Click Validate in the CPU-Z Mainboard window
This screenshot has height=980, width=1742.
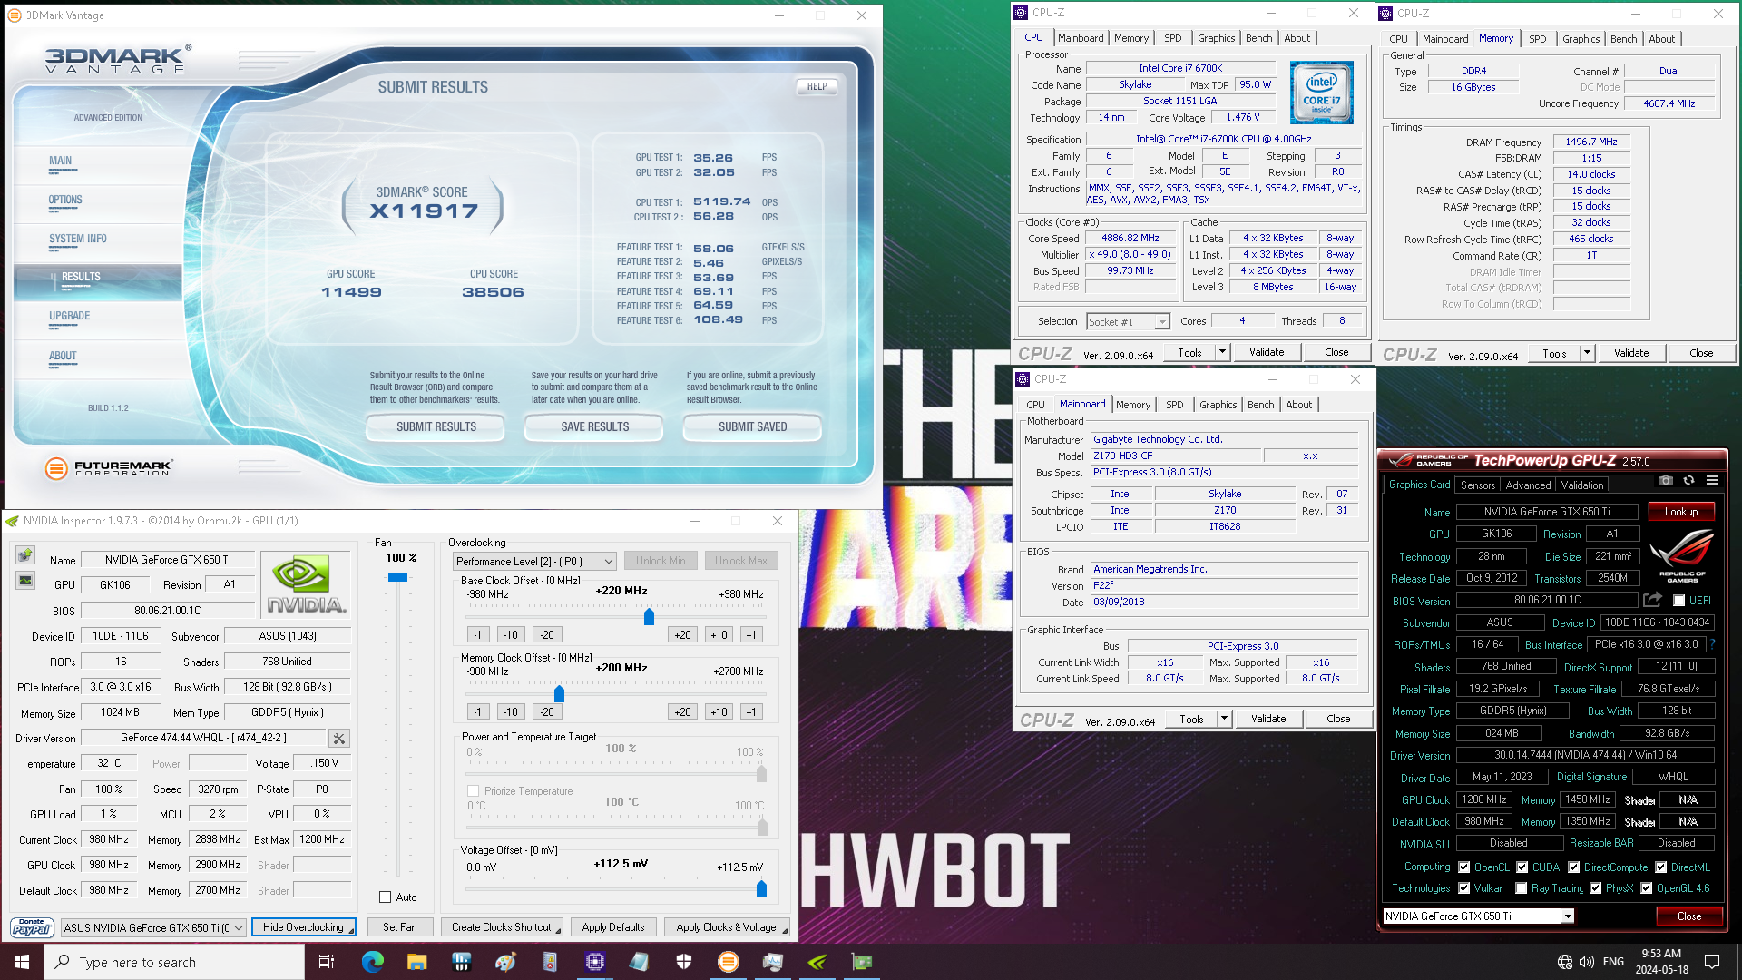pos(1267,719)
